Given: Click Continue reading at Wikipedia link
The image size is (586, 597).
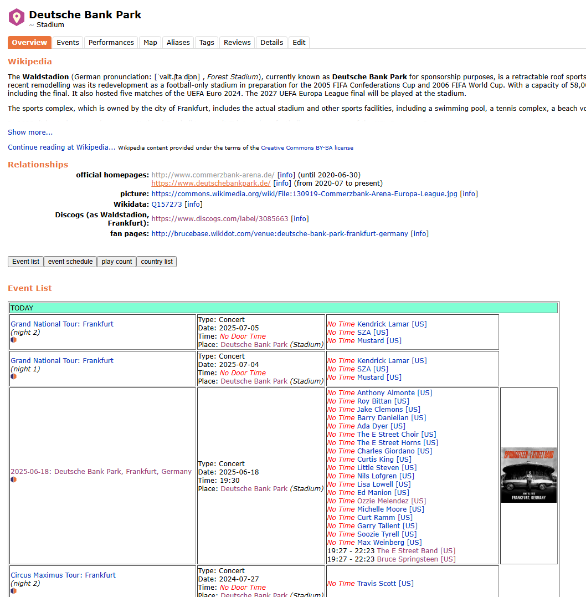Looking at the screenshot, I should pyautogui.click(x=61, y=147).
